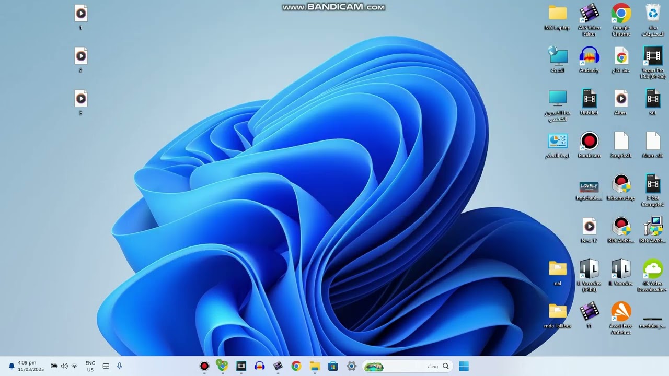Open the Windows Start menu
Image resolution: width=669 pixels, height=376 pixels.
pyautogui.click(x=464, y=366)
